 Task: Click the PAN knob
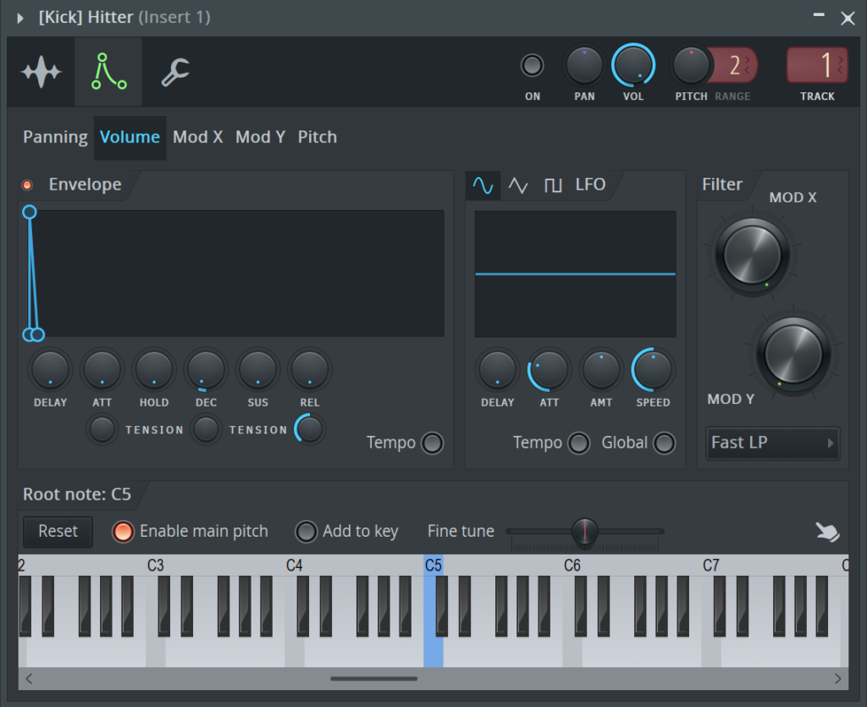[584, 66]
